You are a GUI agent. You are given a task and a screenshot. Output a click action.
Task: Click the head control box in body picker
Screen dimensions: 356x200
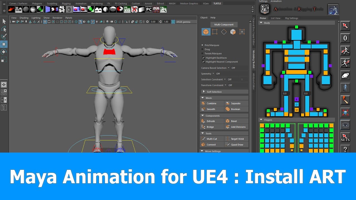[x=296, y=35]
